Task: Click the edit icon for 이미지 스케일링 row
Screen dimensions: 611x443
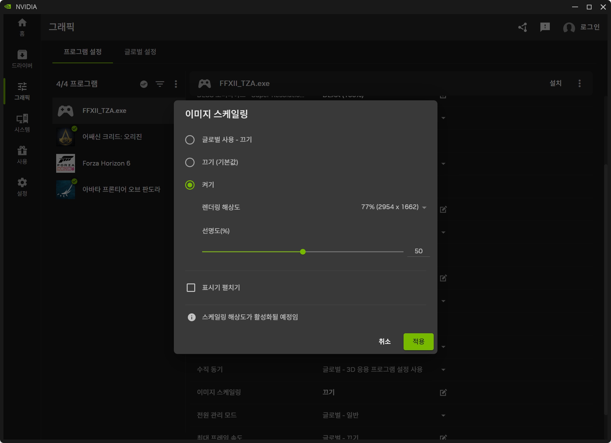Action: [x=443, y=392]
